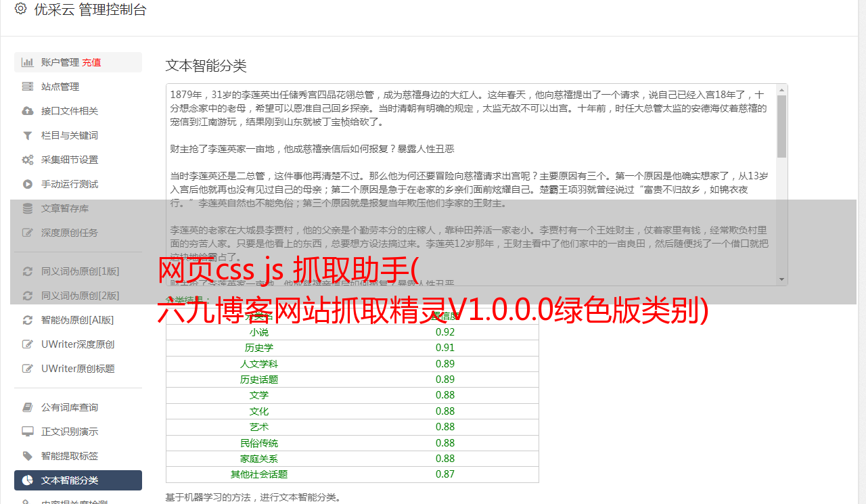Click the 0.89 value in the 历史话题 row
This screenshot has height=504, width=866.
coord(445,380)
